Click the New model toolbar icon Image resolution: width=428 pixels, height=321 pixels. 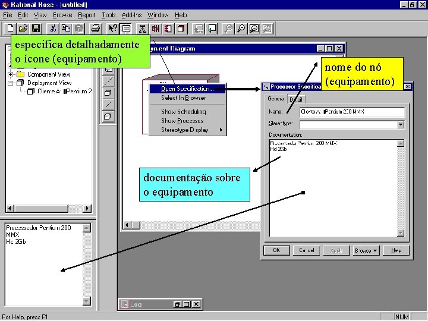[10, 29]
